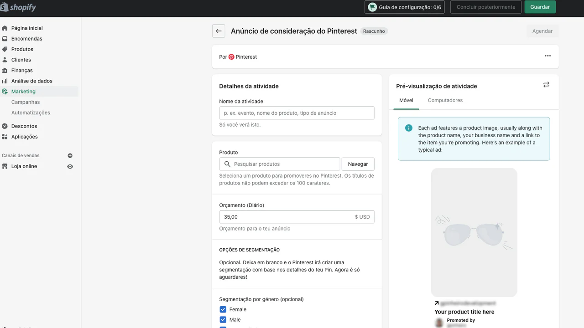This screenshot has width=584, height=328.
Task: Click the $ USD currency label
Action: (x=362, y=217)
